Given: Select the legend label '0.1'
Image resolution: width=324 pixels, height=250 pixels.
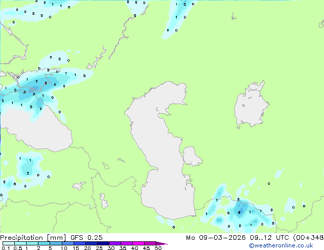Looking at the screenshot, I should [6, 248].
